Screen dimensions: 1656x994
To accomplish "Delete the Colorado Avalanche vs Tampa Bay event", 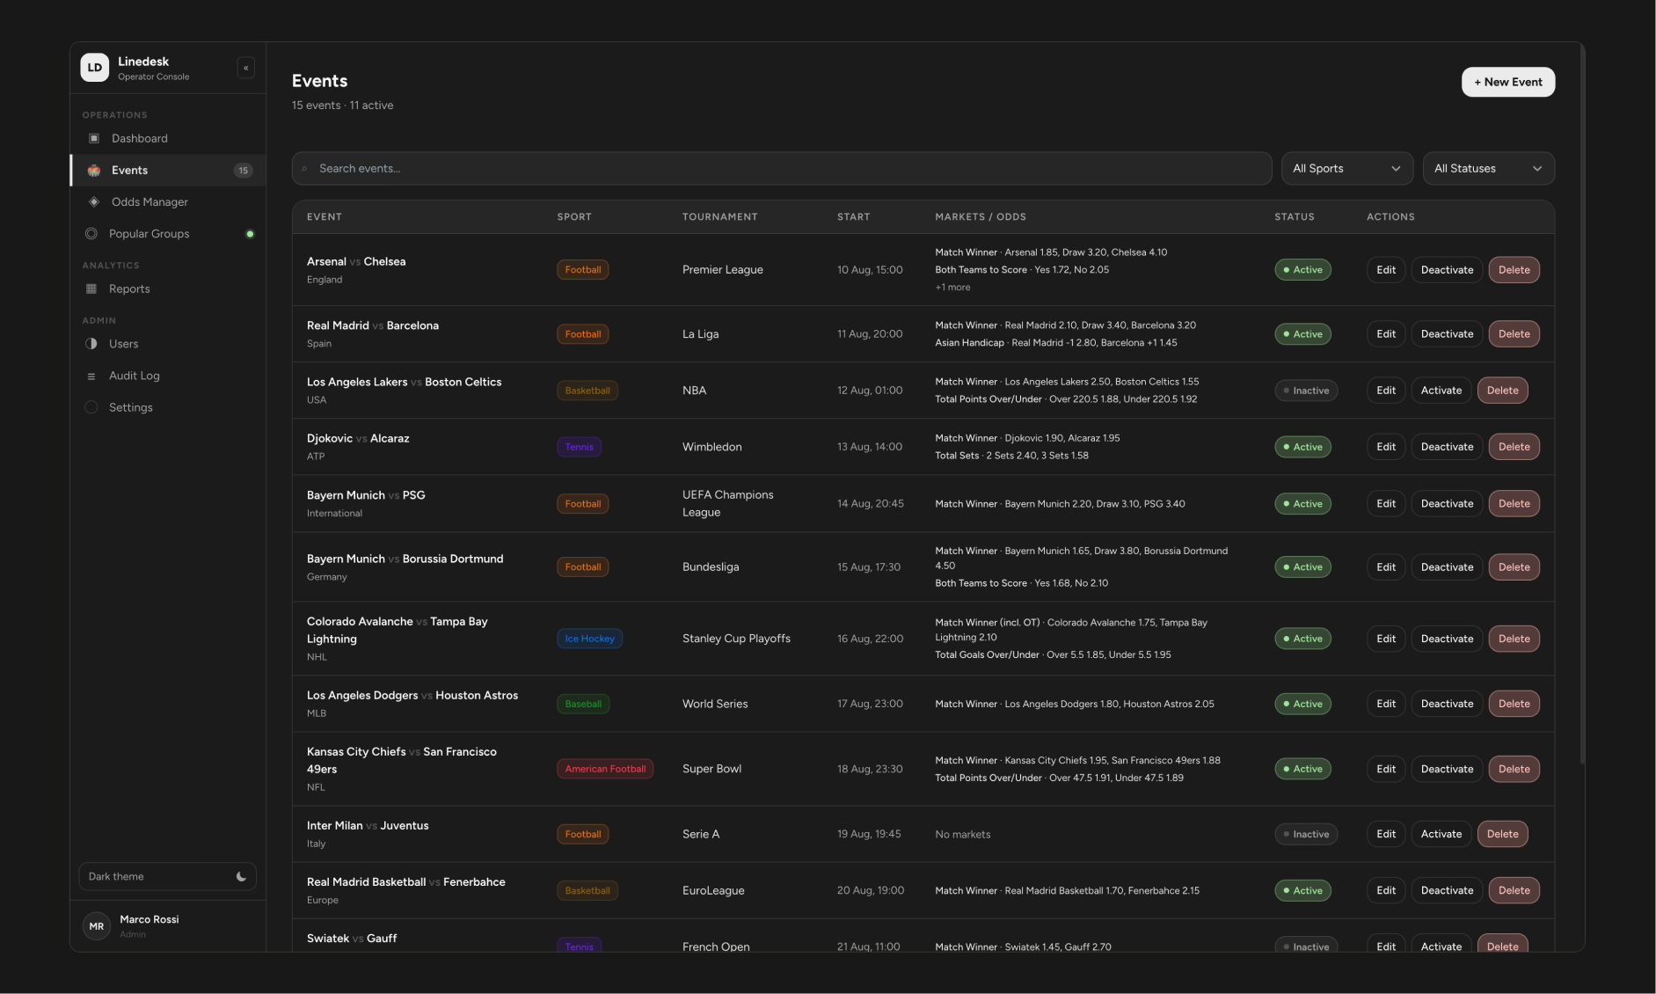I will pyautogui.click(x=1514, y=639).
